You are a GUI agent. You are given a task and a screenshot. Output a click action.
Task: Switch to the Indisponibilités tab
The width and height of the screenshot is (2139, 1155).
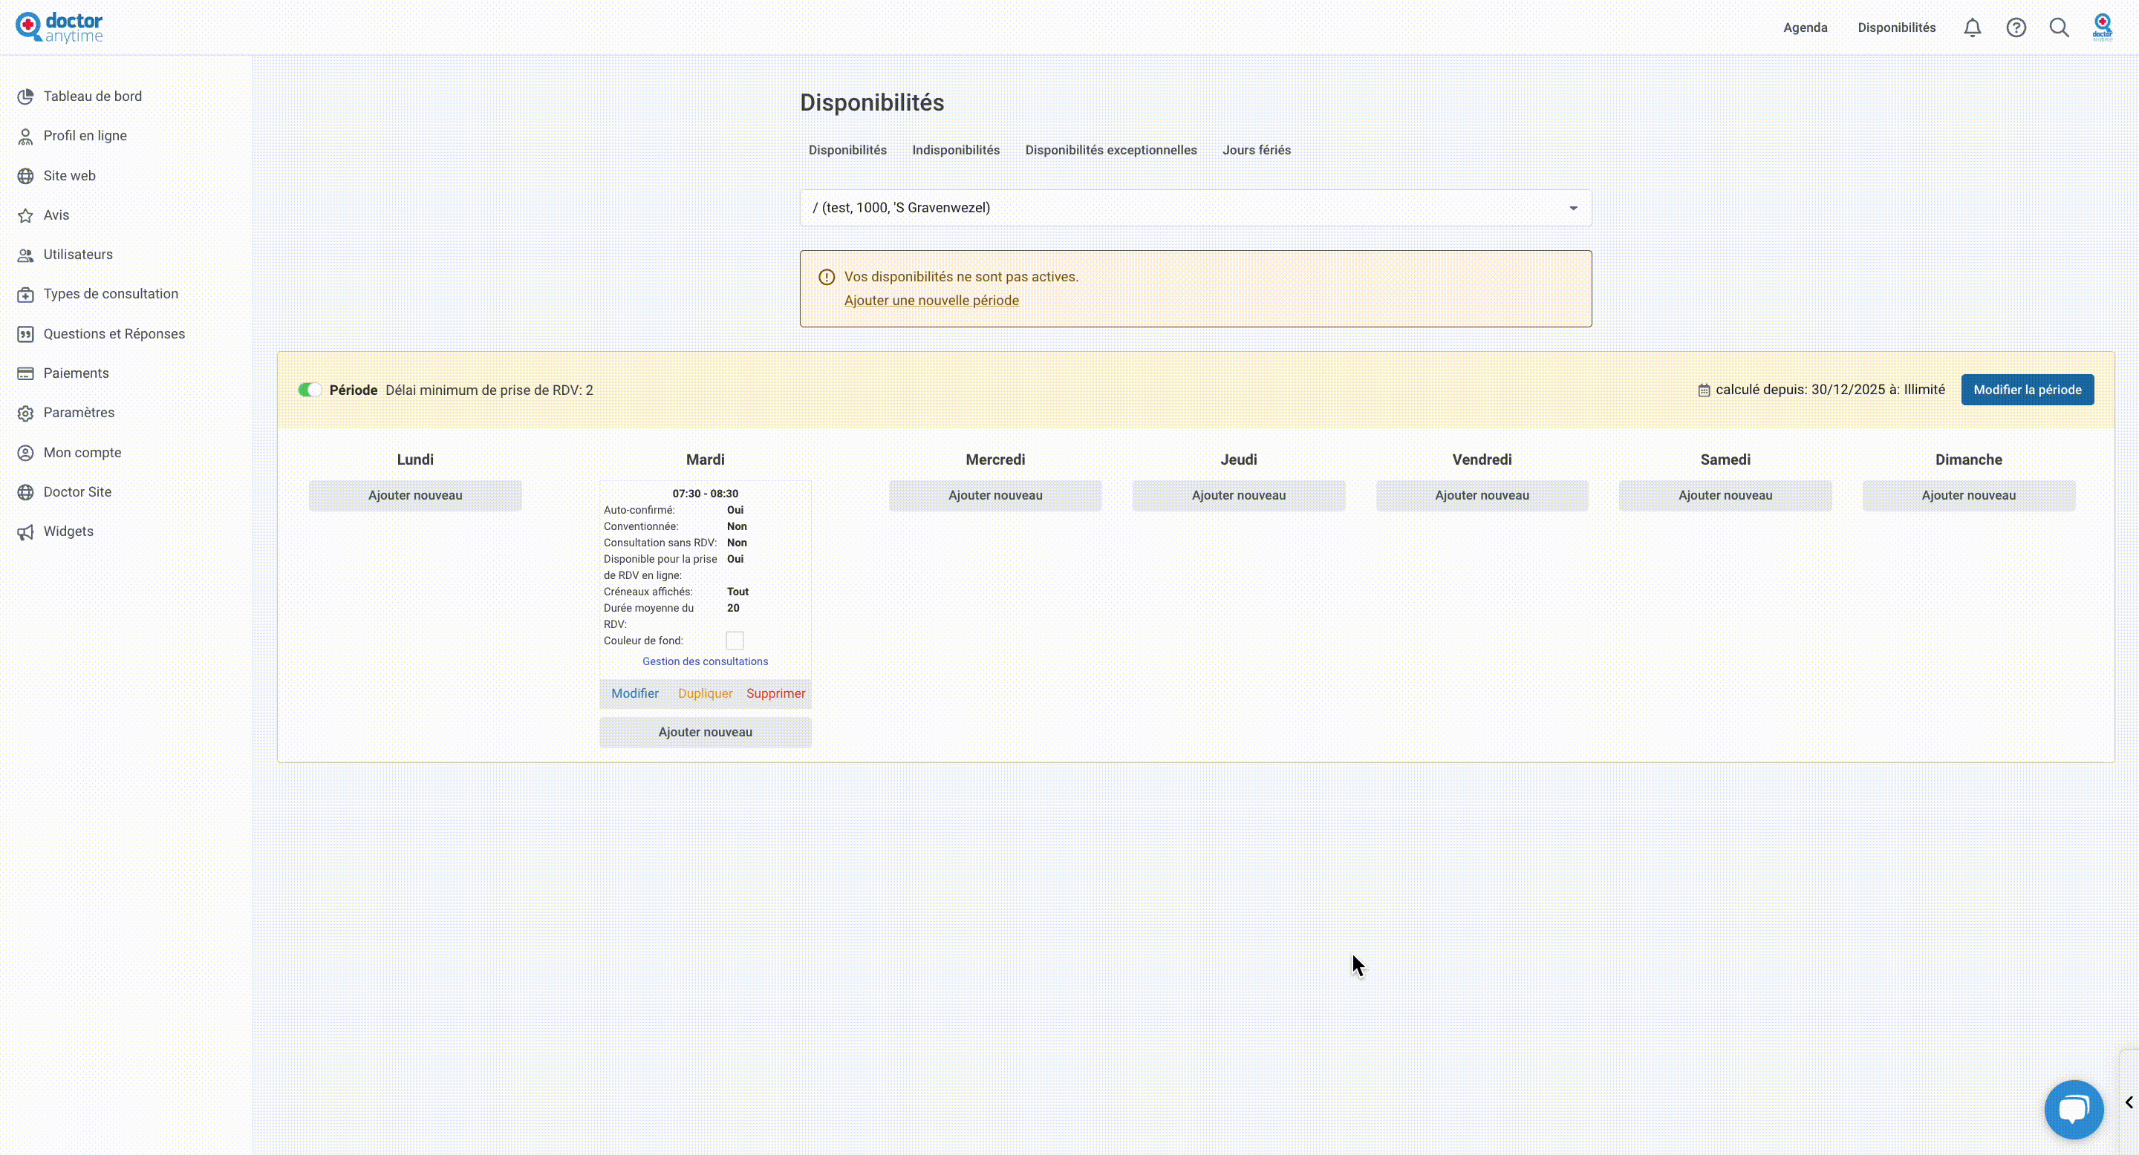coord(956,150)
